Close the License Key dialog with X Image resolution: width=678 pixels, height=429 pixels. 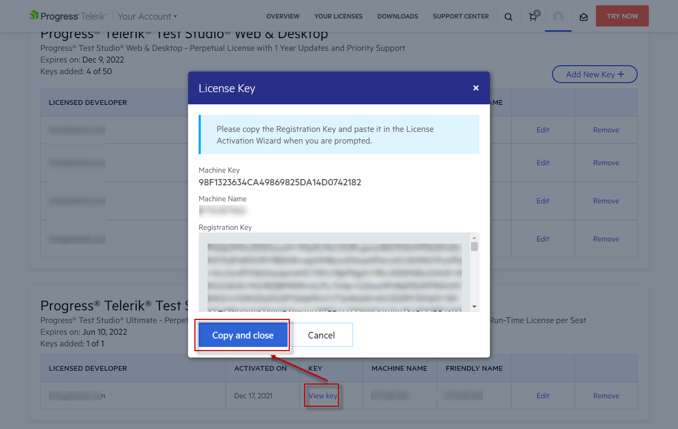[x=476, y=88]
